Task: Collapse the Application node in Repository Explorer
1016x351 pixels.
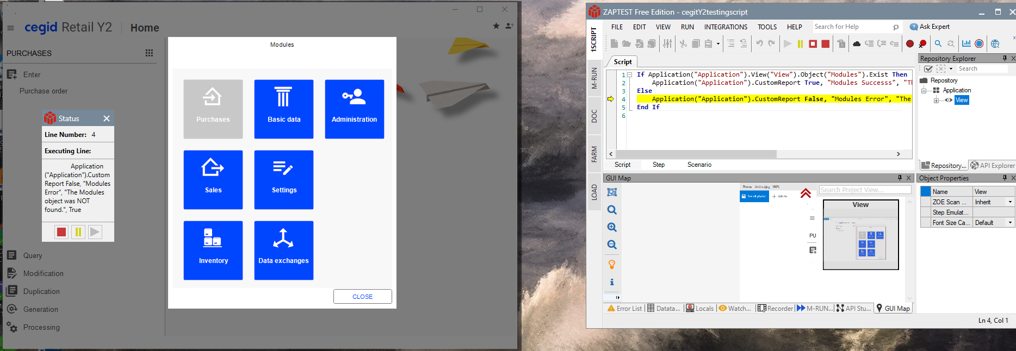Action: (x=924, y=90)
